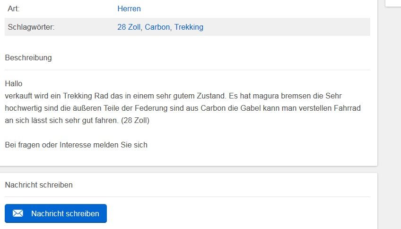This screenshot has height=229, width=401.
Task: Click the word 'magura' in the description
Action: (x=260, y=96)
